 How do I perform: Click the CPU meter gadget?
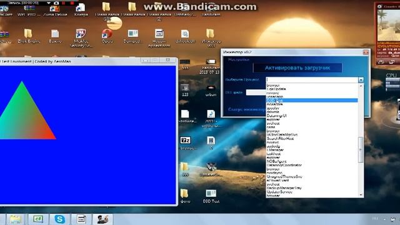point(392,82)
